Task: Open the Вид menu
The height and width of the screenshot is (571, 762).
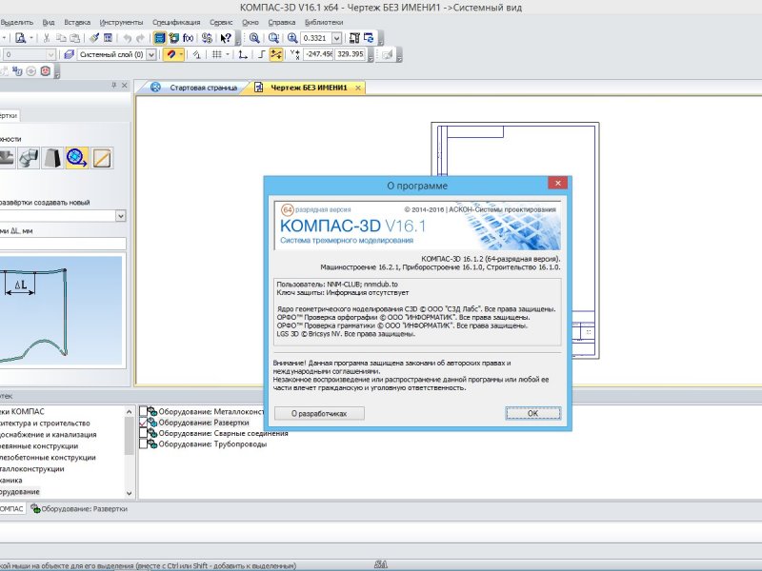Action: [49, 22]
